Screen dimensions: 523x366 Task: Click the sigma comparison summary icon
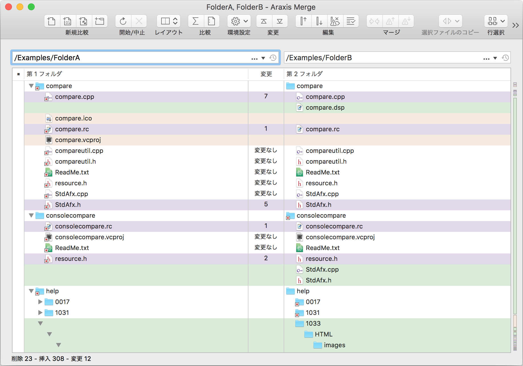[x=196, y=21]
